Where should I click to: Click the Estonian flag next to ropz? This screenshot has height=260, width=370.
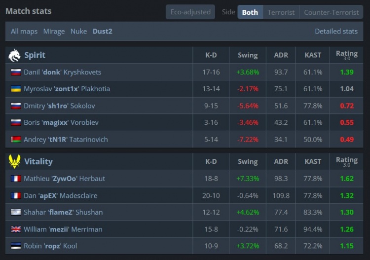16,246
